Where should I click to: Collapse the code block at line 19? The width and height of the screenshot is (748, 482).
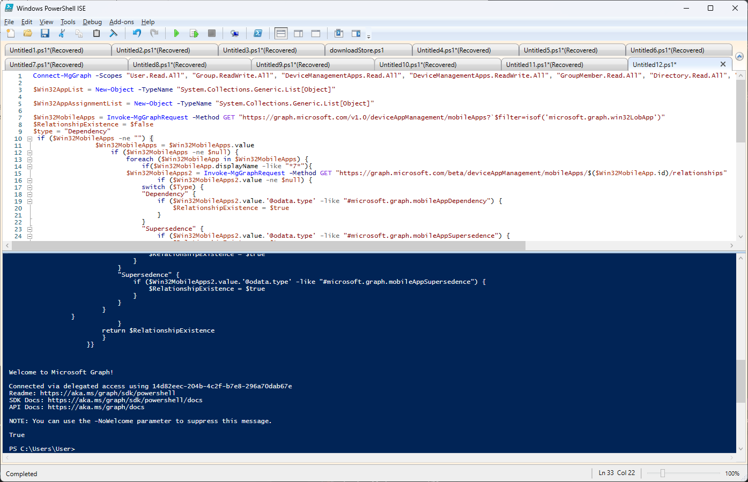click(x=29, y=201)
